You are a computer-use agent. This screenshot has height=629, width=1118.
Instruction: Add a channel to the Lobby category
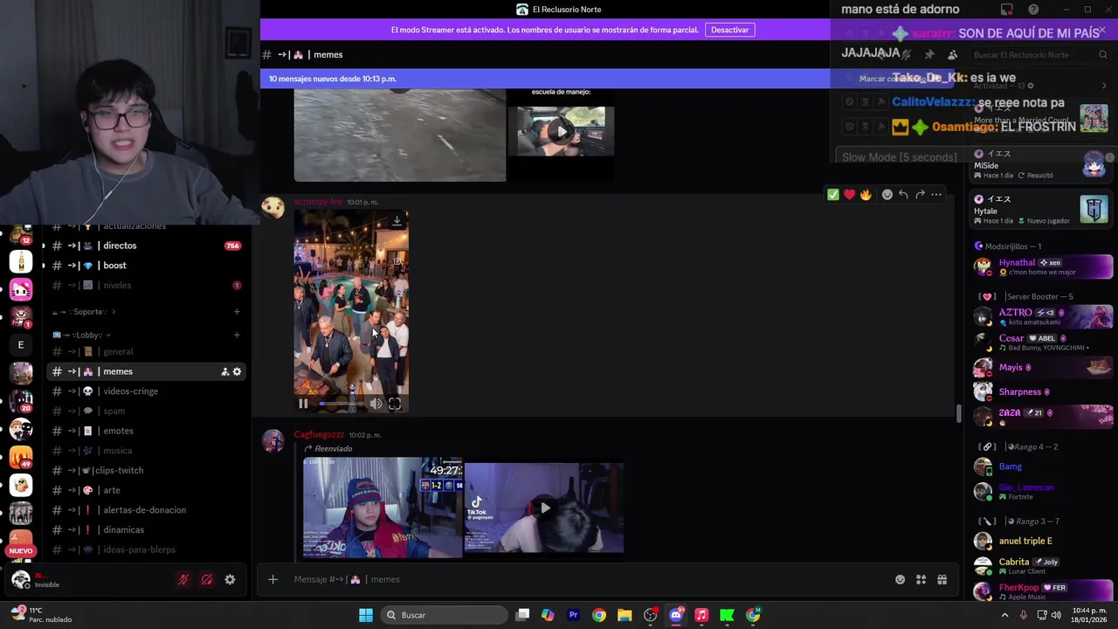[x=237, y=335]
